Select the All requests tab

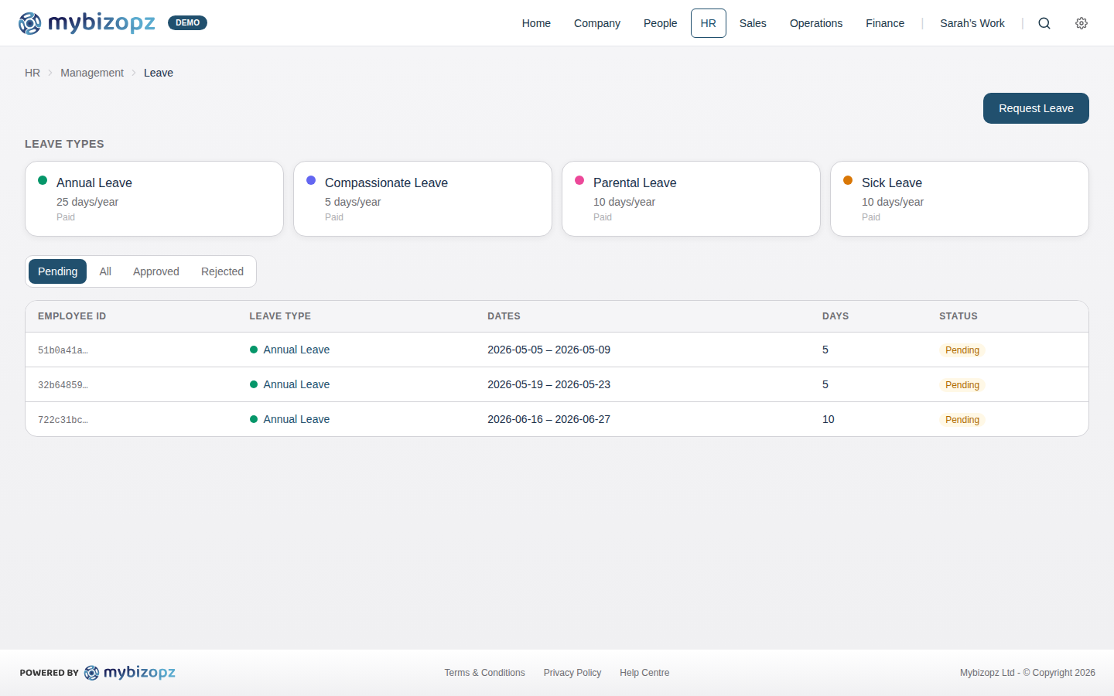click(105, 271)
